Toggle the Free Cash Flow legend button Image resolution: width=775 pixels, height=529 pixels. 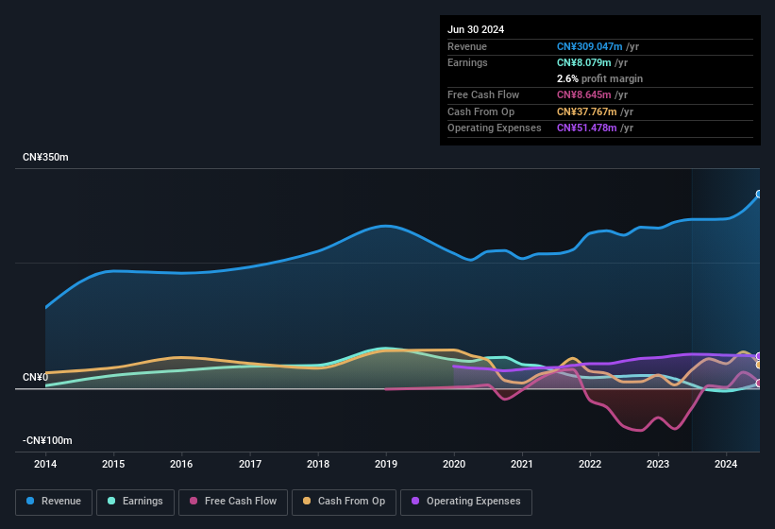tap(233, 502)
